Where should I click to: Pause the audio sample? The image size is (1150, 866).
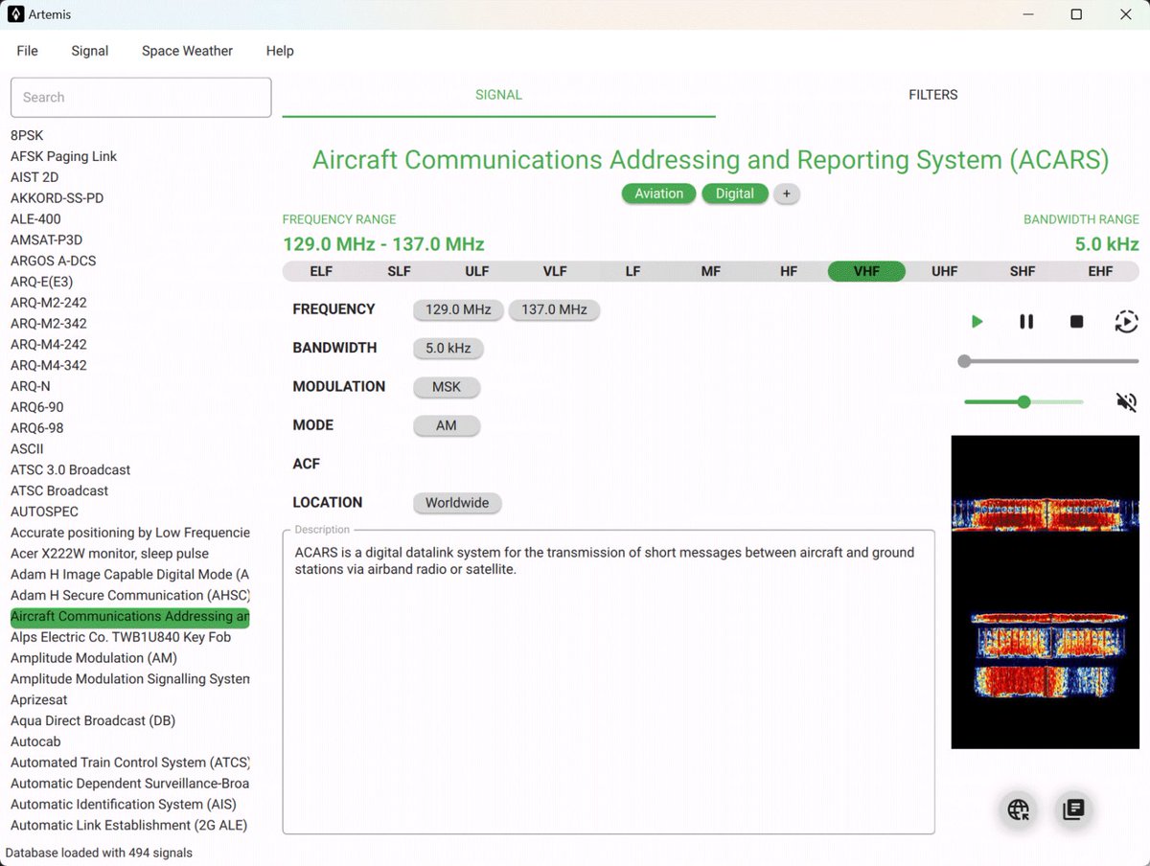click(1026, 322)
